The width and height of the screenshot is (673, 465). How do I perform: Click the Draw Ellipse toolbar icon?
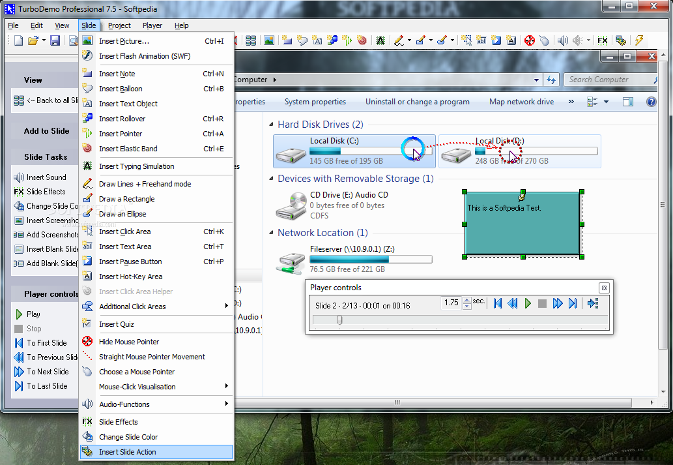click(442, 40)
